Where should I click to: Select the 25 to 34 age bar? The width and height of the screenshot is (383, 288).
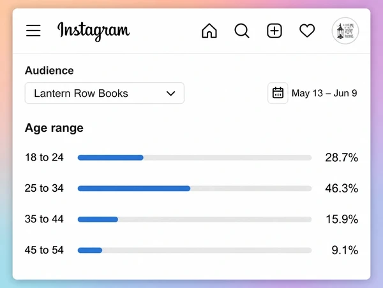195,188
